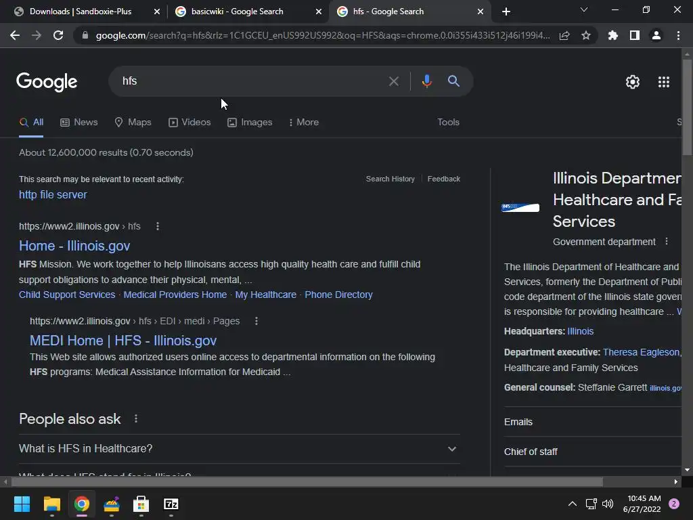Open Google quick settings gear
This screenshot has height=520, width=693.
coord(633,82)
